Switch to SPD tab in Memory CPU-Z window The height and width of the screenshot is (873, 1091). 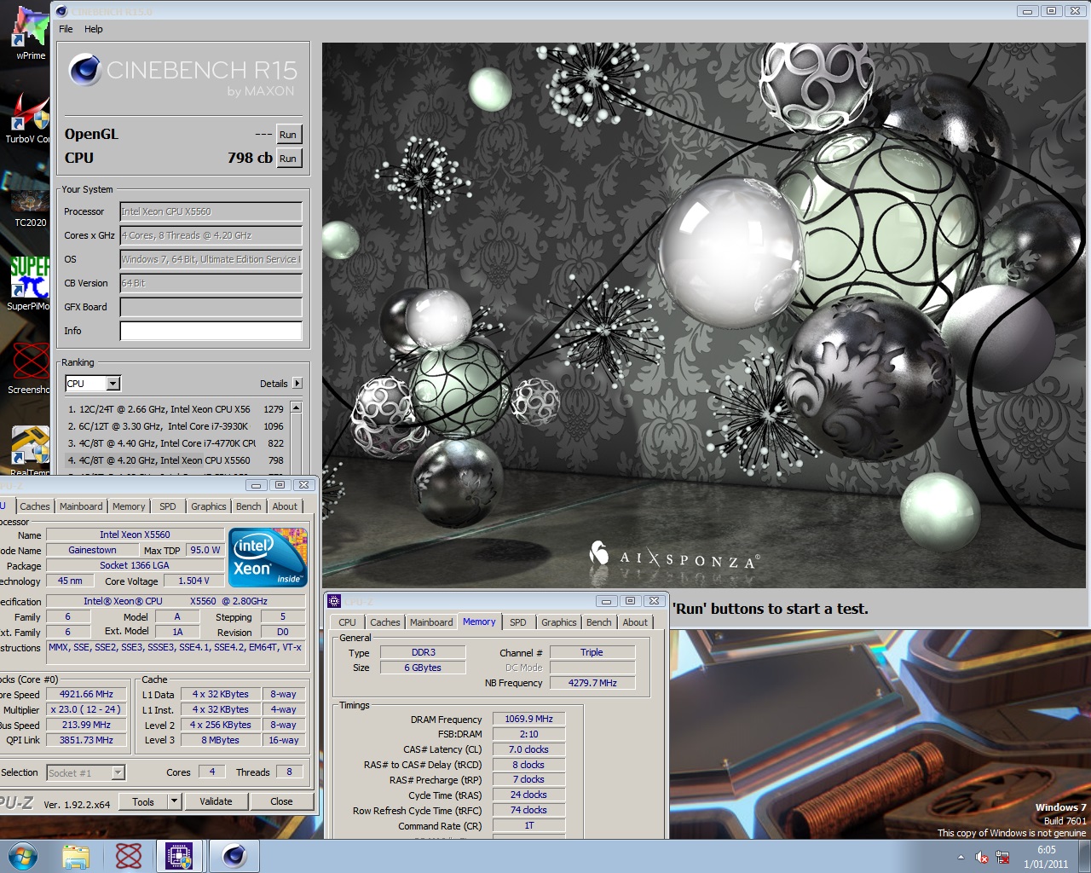click(518, 622)
